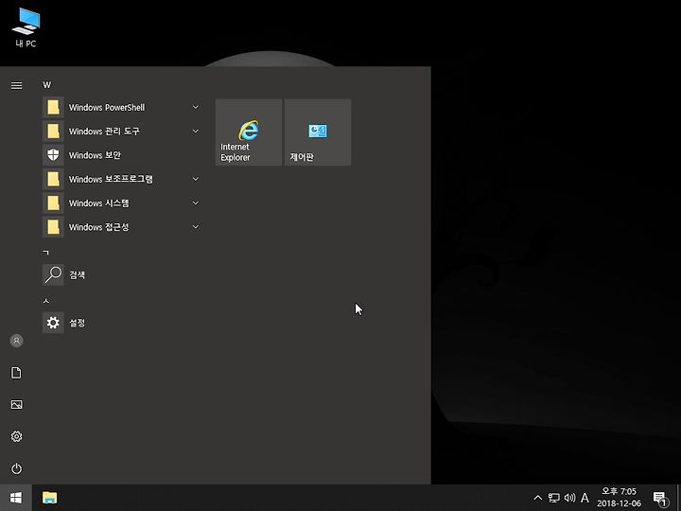Viewport: 681px width, 511px height.
Task: Click the hamburger menu in Start
Action: [x=16, y=85]
